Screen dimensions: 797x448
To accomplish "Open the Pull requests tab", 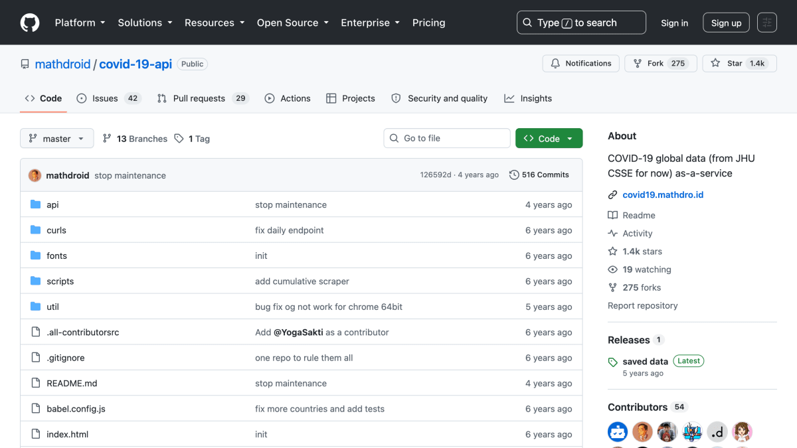I will pos(202,98).
